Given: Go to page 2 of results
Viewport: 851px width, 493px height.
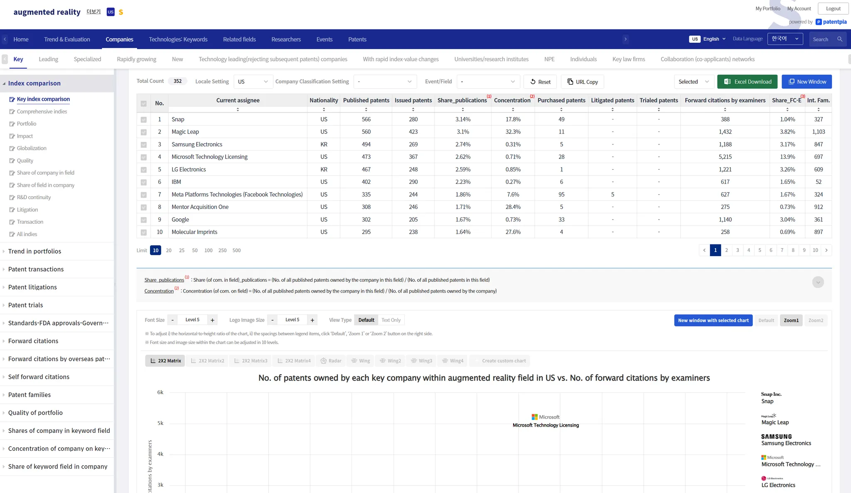Looking at the screenshot, I should click(726, 250).
